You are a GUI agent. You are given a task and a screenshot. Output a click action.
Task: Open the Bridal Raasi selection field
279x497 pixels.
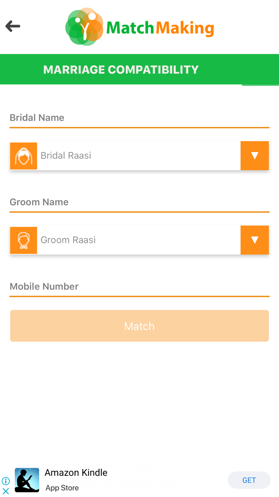(139, 156)
